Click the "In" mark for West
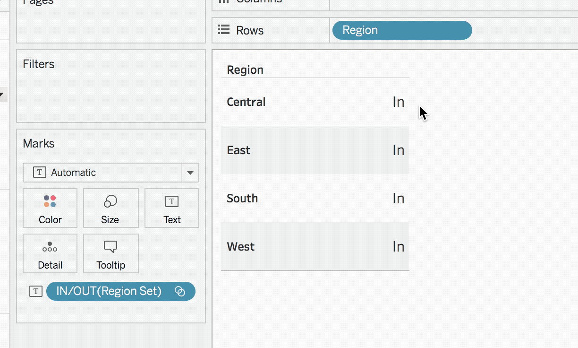The image size is (578, 348). point(398,247)
